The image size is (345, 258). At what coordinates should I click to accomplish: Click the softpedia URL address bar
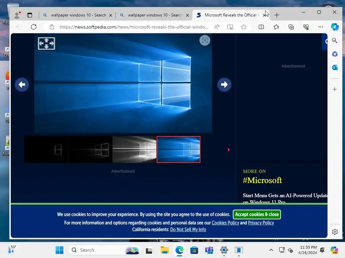tap(134, 27)
